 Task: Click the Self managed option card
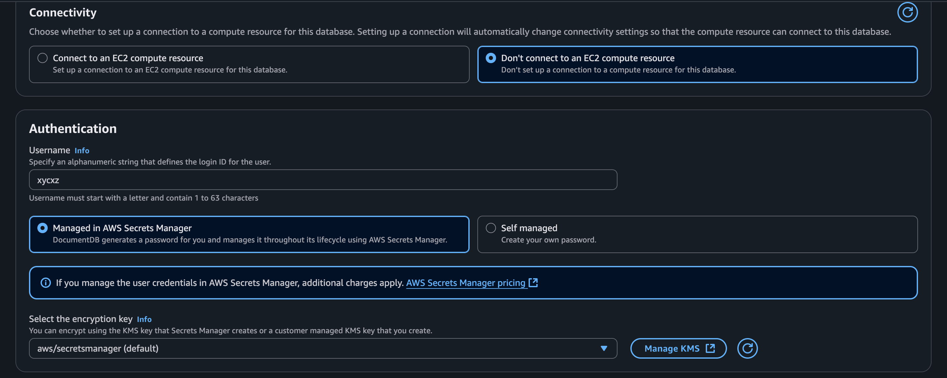(697, 234)
